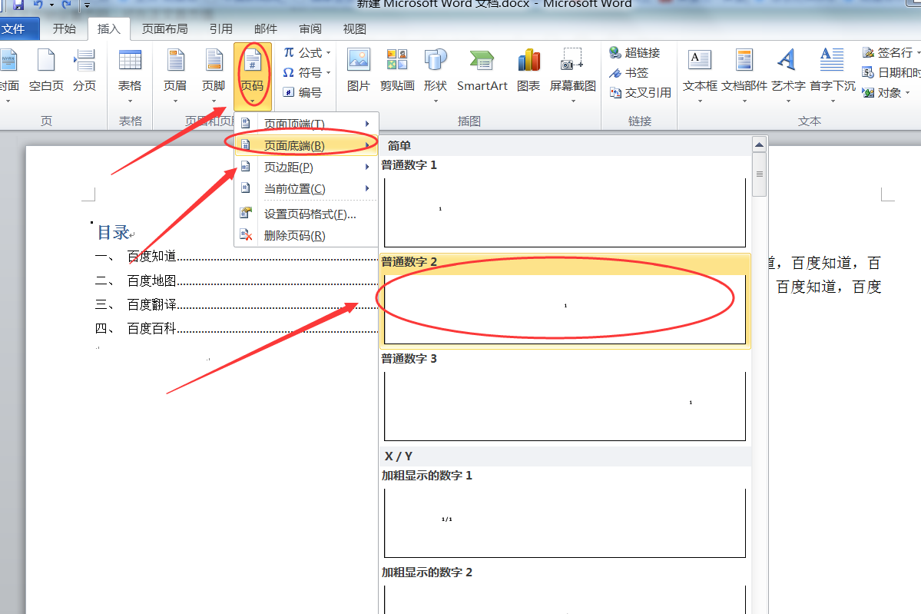
Task: Open Page Margins (页边距) submenu
Action: (306, 167)
